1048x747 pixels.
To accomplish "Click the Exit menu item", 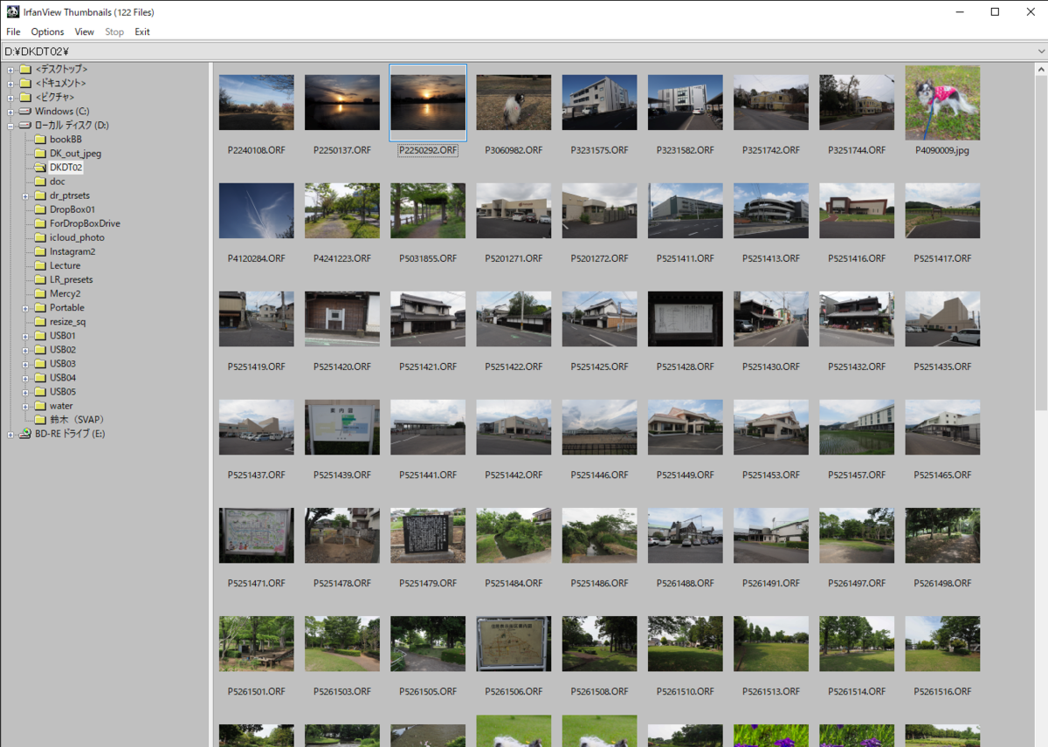I will [142, 31].
